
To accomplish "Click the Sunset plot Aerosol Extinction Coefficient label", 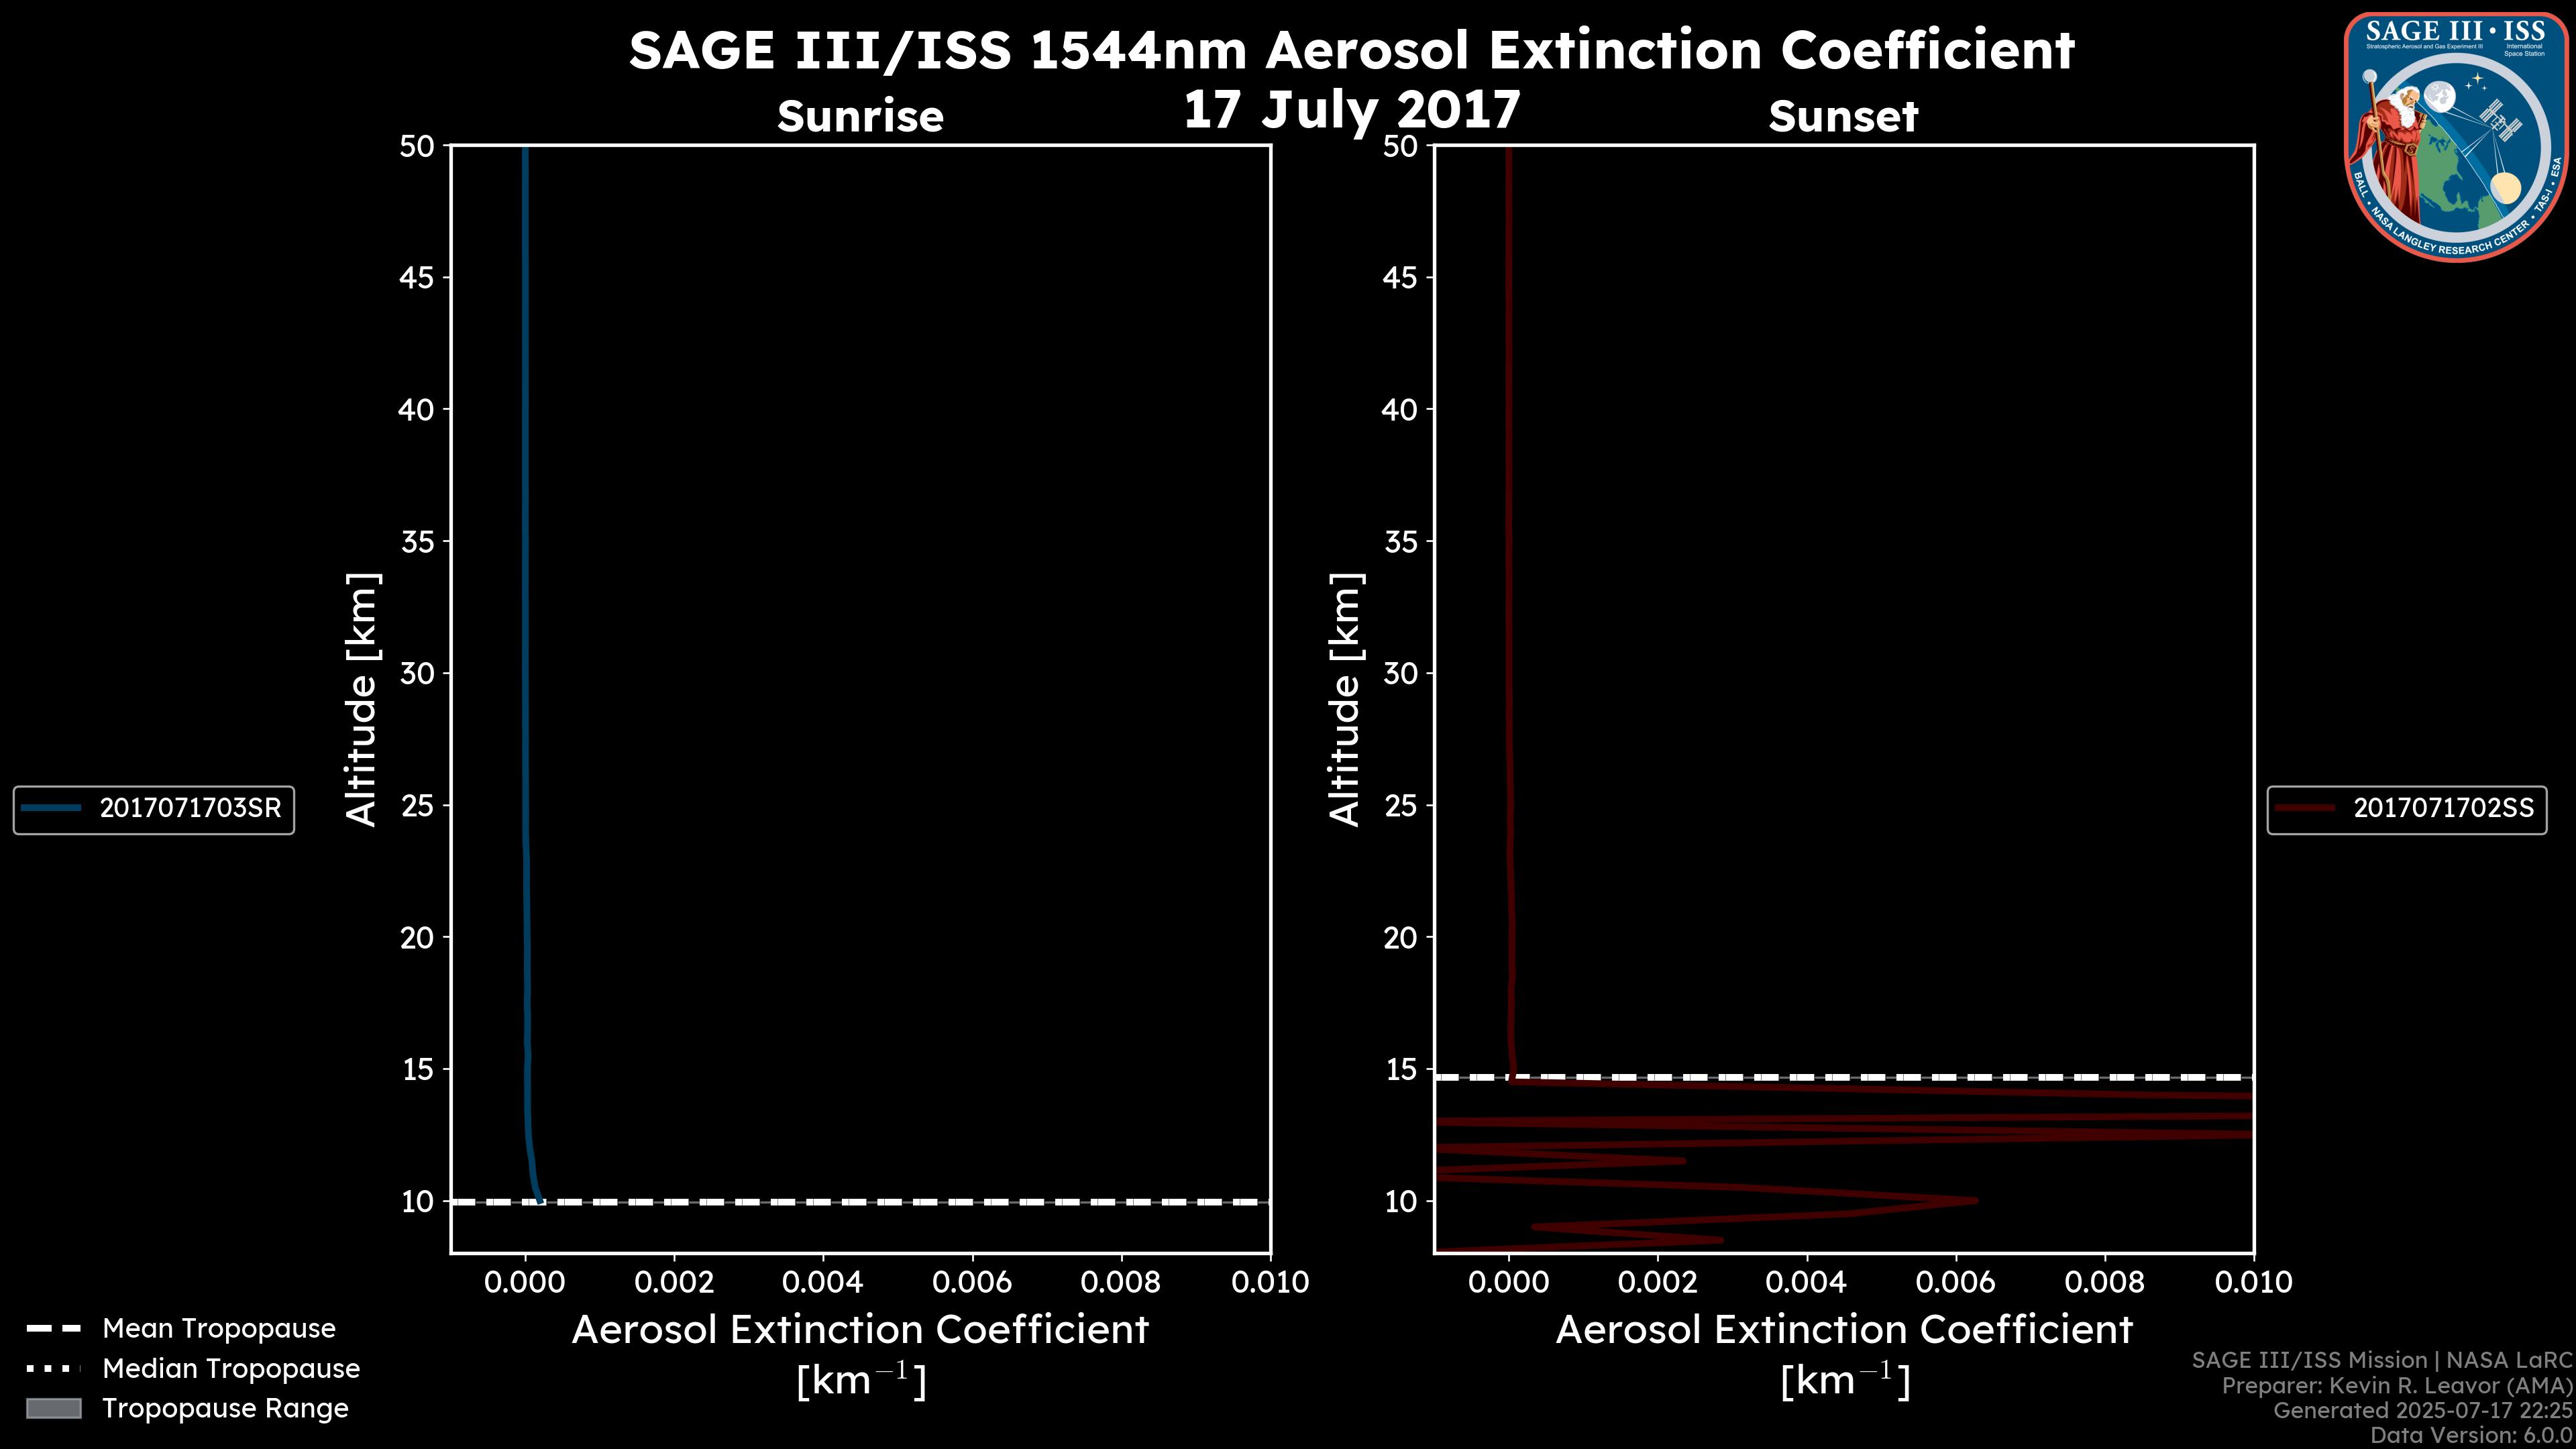I will tap(1844, 1330).
